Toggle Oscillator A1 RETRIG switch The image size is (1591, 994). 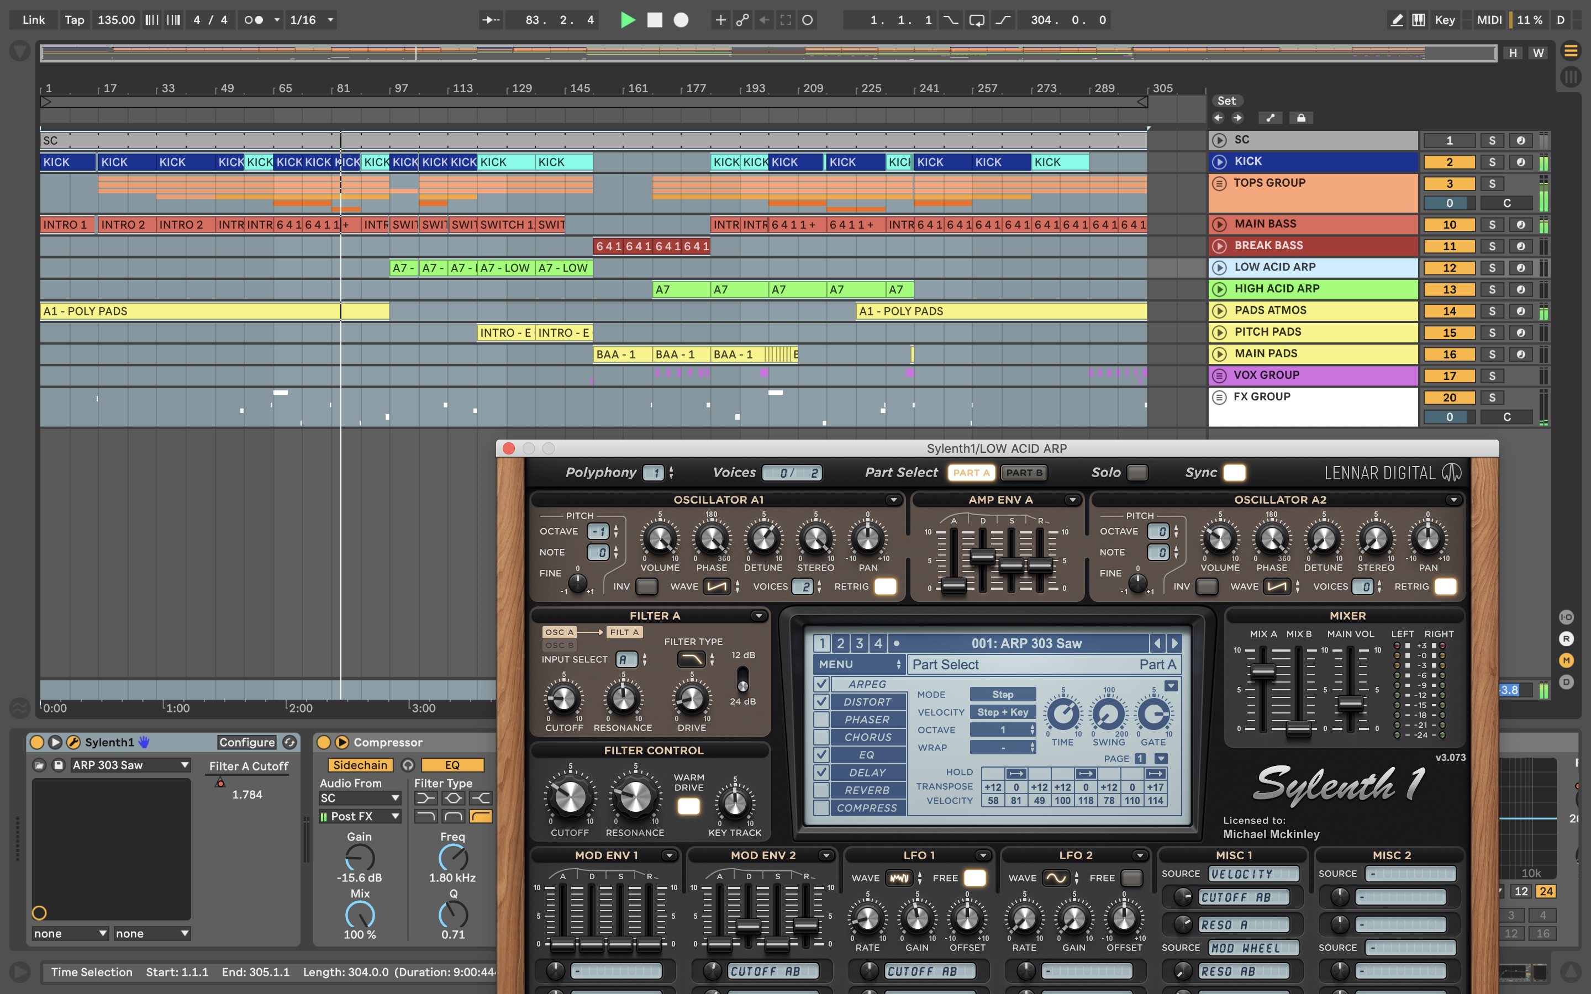tap(885, 586)
